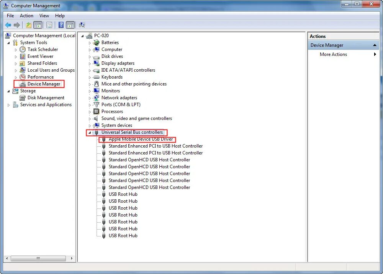The image size is (383, 274).
Task: Expand the Services and Applications node arrow
Action: click(x=8, y=105)
